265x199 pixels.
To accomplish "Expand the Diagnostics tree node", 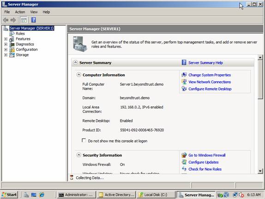I will [x=6, y=44].
